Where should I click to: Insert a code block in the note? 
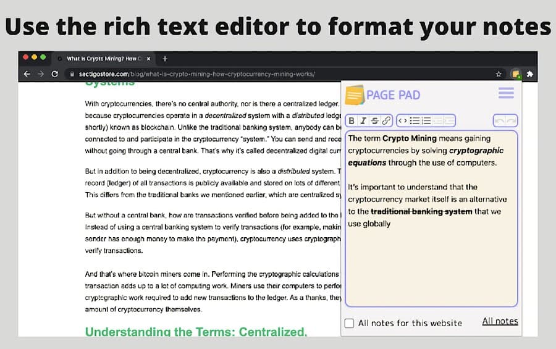(402, 121)
